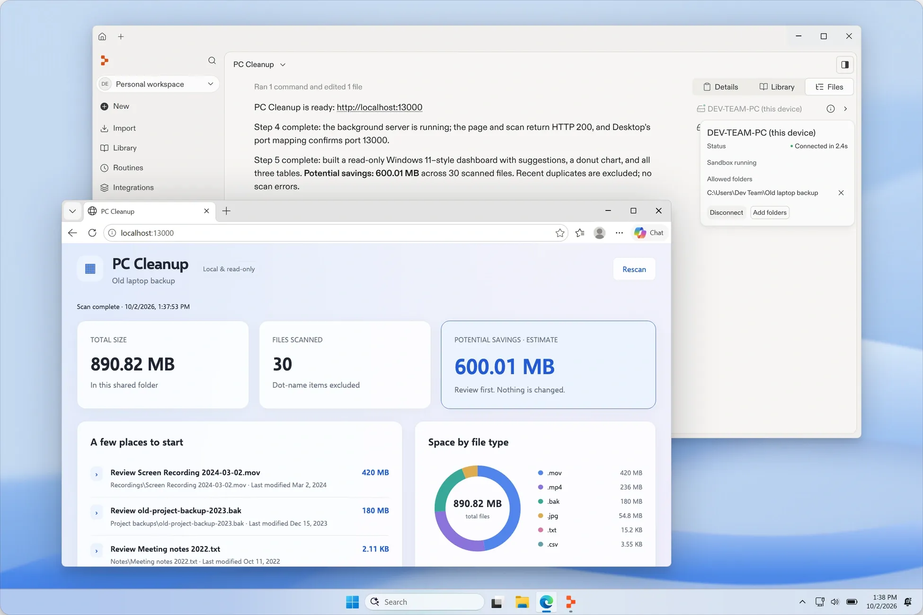Open the Personal workspace dropdown
The height and width of the screenshot is (615, 923).
(158, 84)
